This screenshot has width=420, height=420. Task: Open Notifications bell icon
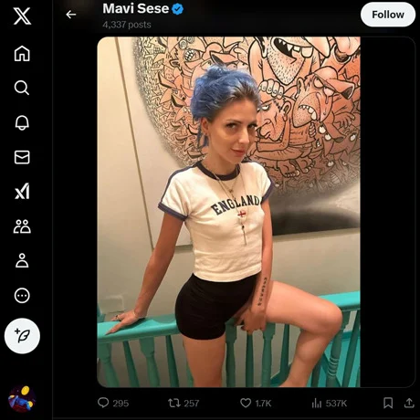point(22,122)
